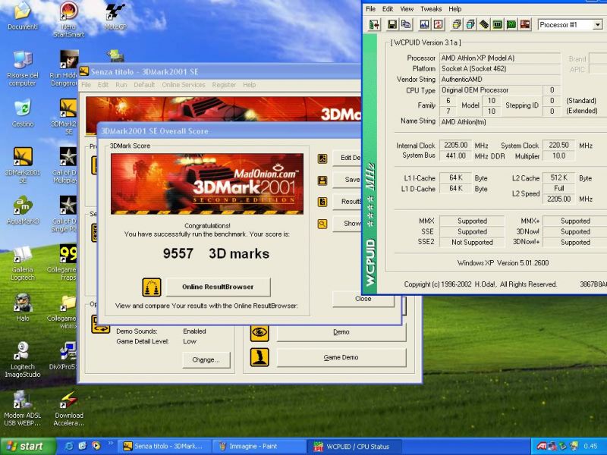Click the edit description icon in score dialog
This screenshot has width=607, height=455.
coord(322,158)
